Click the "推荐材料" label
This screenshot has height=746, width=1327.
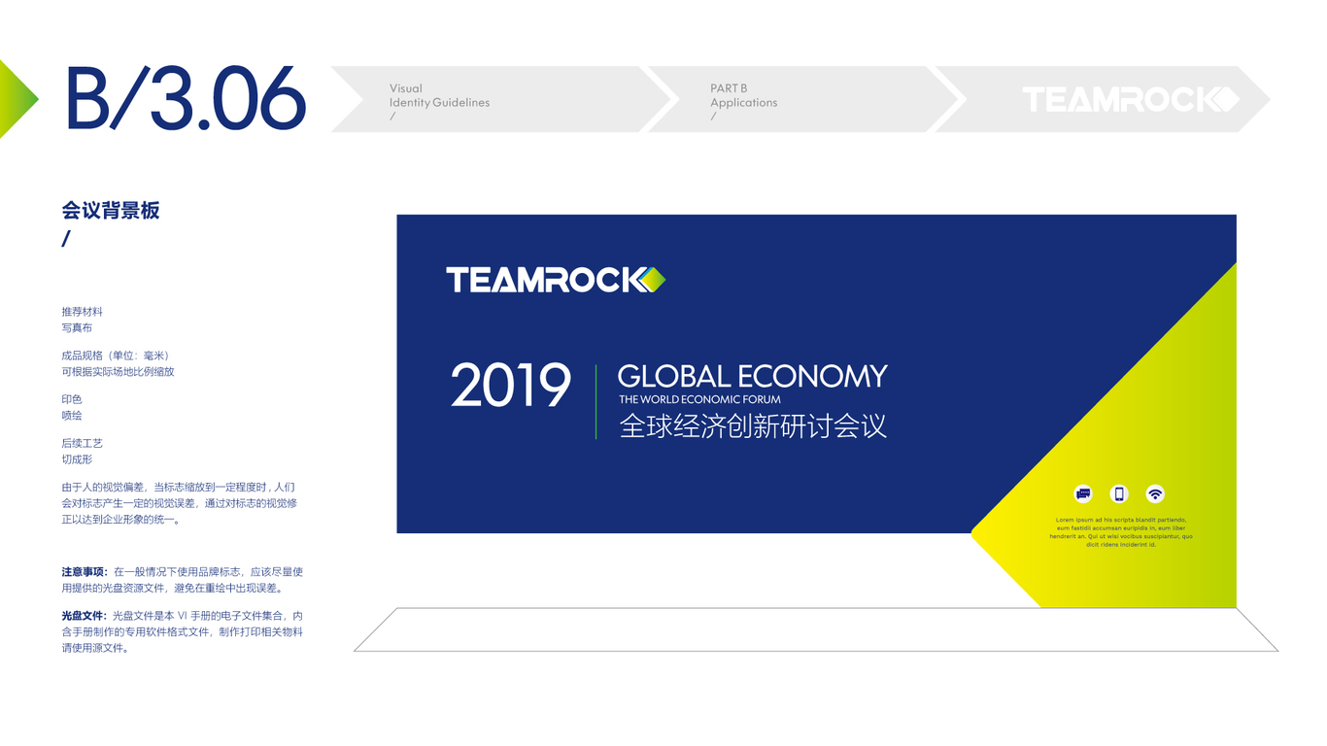click(82, 312)
